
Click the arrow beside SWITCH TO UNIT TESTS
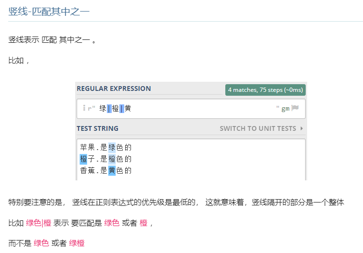[301, 128]
